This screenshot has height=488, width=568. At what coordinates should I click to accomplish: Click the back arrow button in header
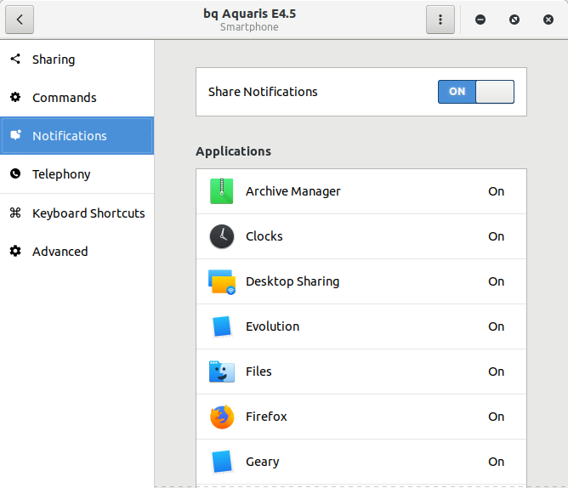coord(20,20)
